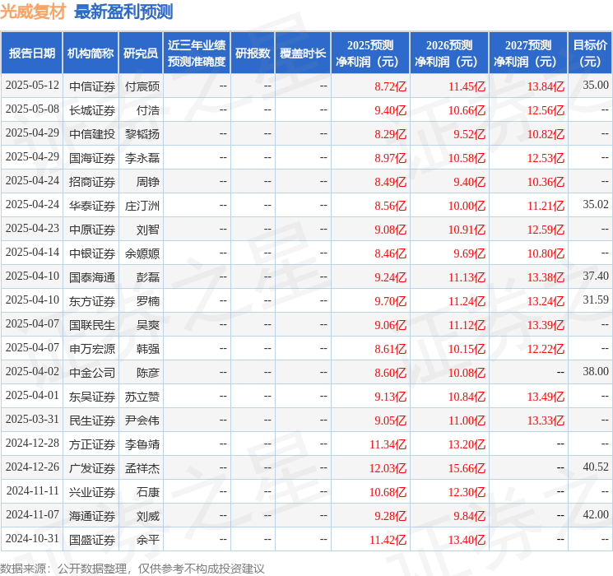Click the 38.00 target price for 中金公司
The width and height of the screenshot is (613, 576).
click(x=595, y=372)
